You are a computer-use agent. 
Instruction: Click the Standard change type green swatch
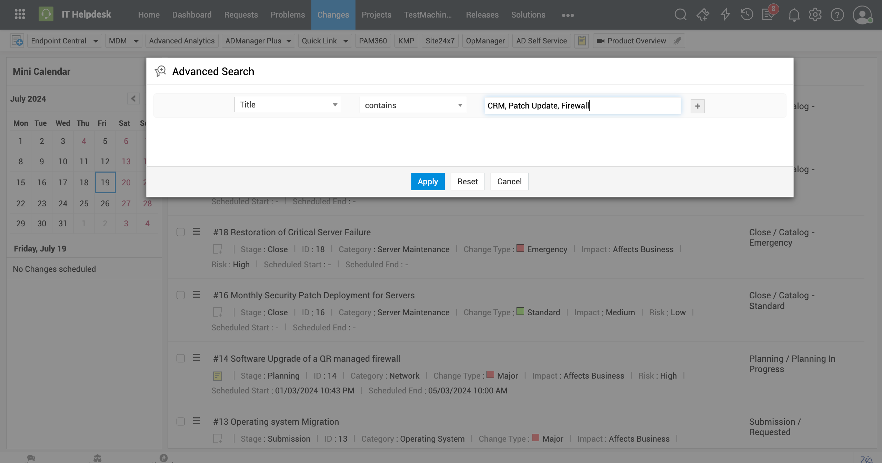pos(521,311)
